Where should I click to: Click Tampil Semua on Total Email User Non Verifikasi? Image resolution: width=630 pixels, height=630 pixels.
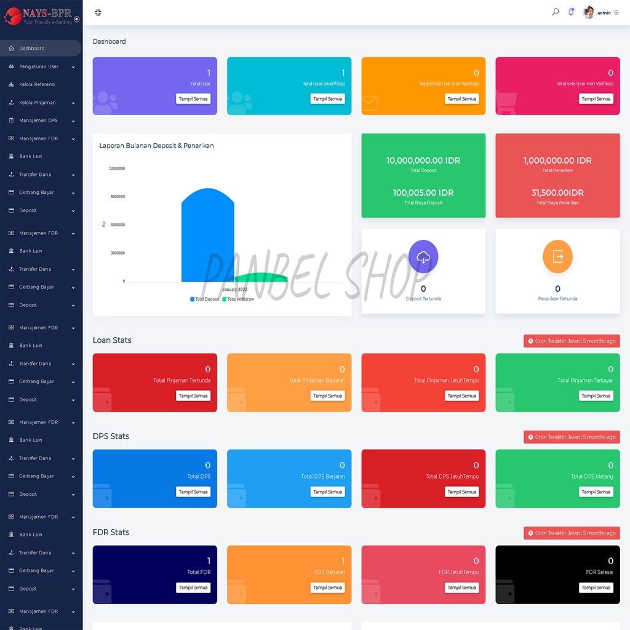pos(461,99)
